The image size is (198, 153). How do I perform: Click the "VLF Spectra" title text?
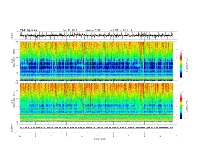tap(28, 30)
